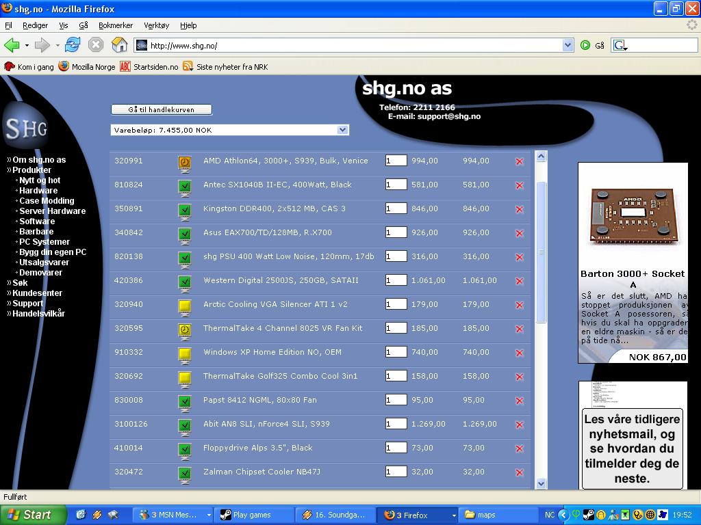Open the Utsalgsvarer sidebar link
Screen dimensions: 701x525
pyautogui.click(x=44, y=262)
